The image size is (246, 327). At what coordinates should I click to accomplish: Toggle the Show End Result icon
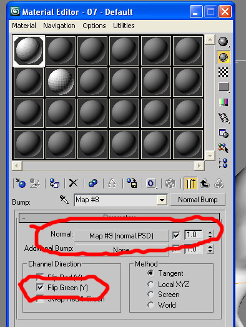click(x=190, y=183)
